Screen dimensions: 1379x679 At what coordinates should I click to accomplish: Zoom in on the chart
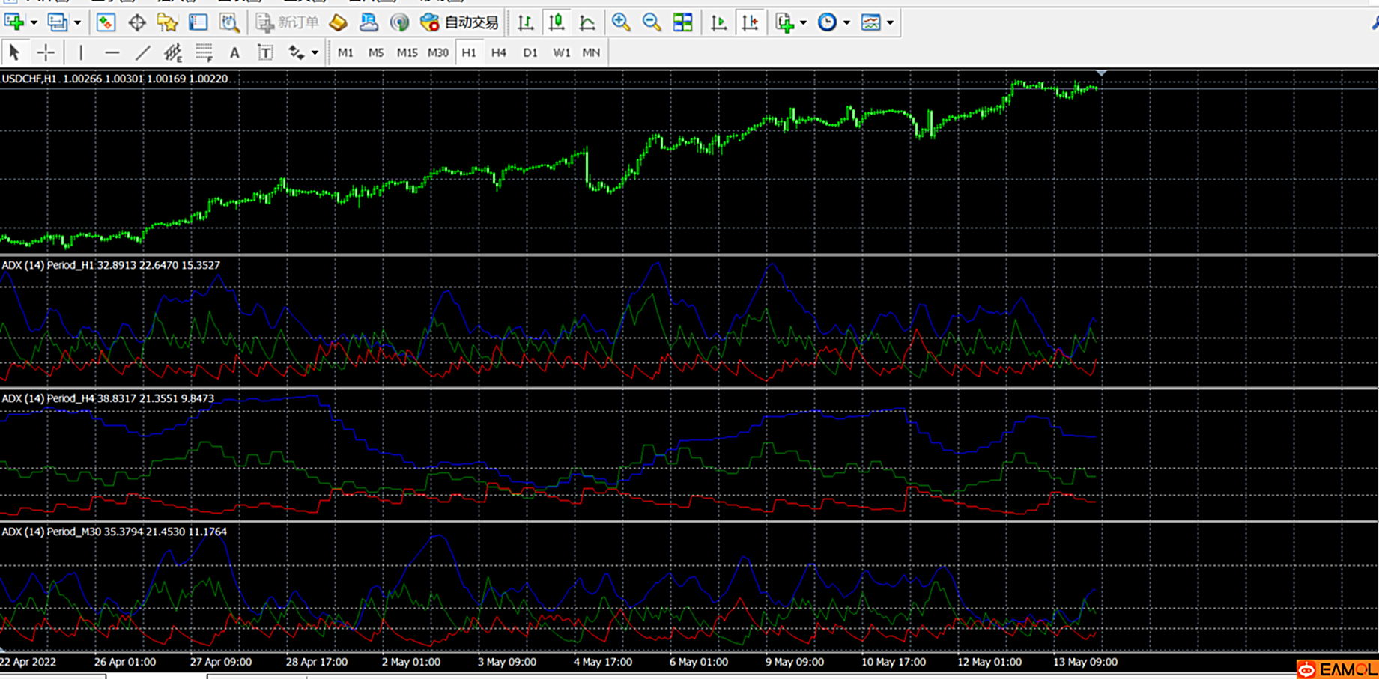[x=621, y=22]
